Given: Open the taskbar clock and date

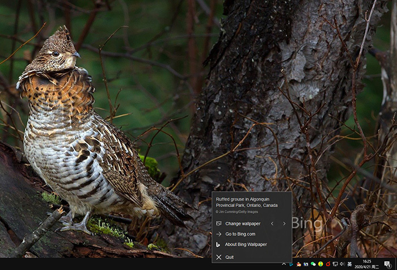Looking at the screenshot, I should 368,264.
